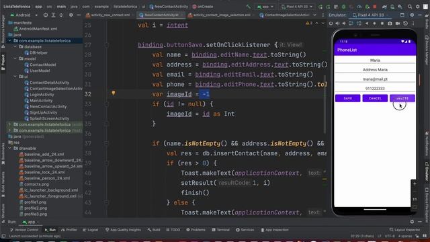Screen dimensions: 430x242
Task: Collapse the database folder
Action: point(15,46)
